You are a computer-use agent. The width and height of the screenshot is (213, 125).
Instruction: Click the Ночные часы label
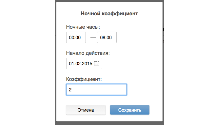(x=83, y=27)
